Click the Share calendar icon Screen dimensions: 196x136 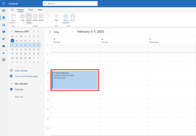coord(66,18)
